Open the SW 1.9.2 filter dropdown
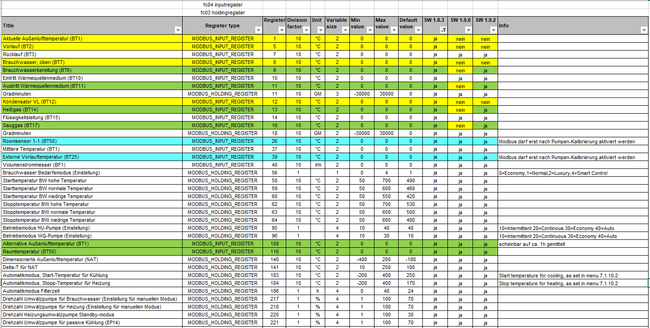 coord(493,30)
